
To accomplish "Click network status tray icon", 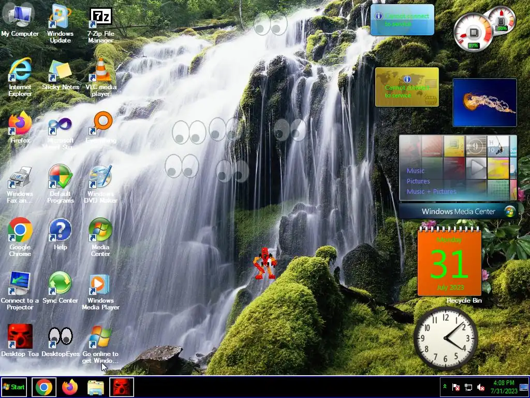I will [x=468, y=387].
